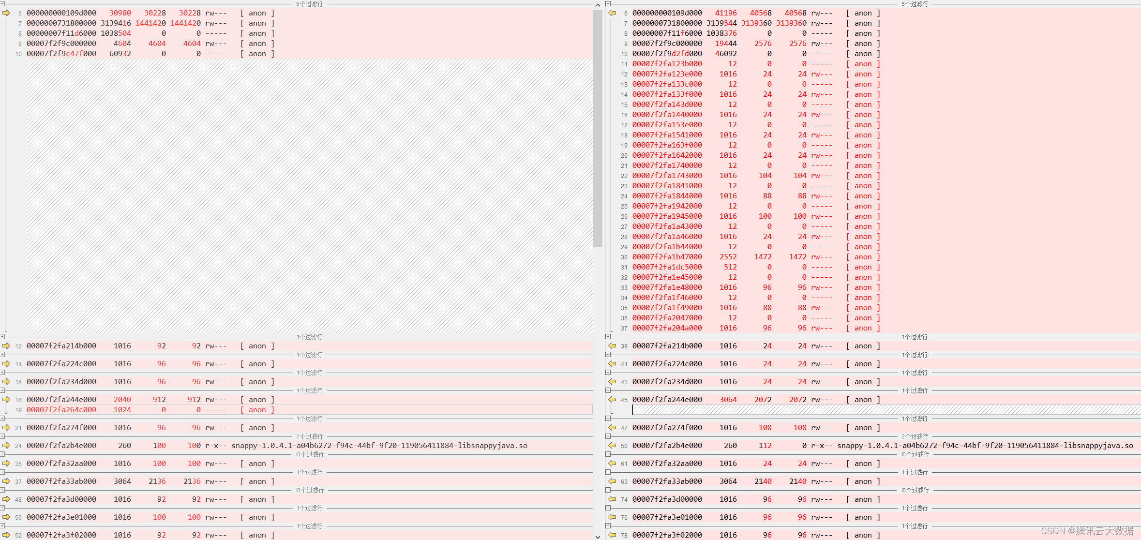Viewport: 1141px width, 540px height.
Task: Click right row 00007f2fa1945000 on line 26
Action: pos(886,216)
